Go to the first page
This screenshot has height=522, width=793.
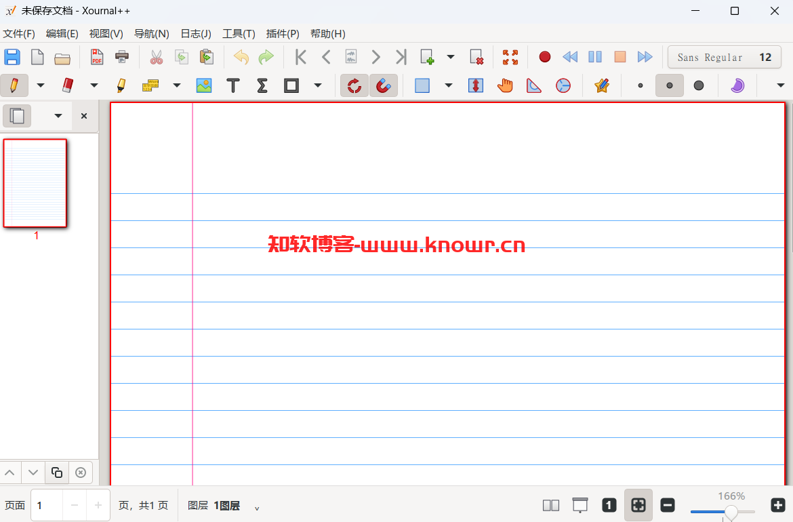tap(301, 57)
